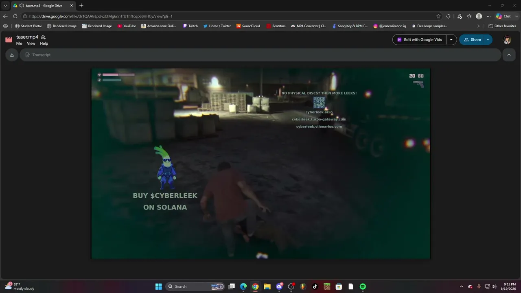Show hidden system tray icons
Viewport: 521px width, 293px height.
click(461, 286)
